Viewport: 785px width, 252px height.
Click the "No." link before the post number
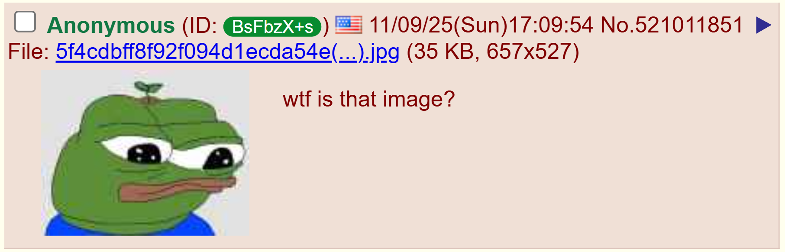click(x=617, y=25)
